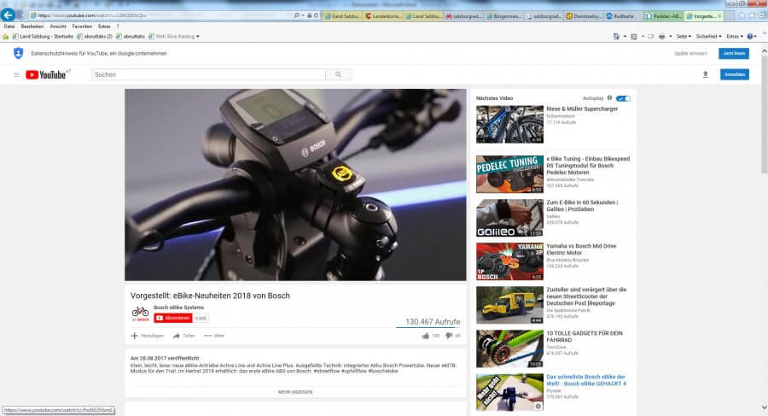Like the video with thumbs up
The height and width of the screenshot is (416, 768).
[426, 336]
